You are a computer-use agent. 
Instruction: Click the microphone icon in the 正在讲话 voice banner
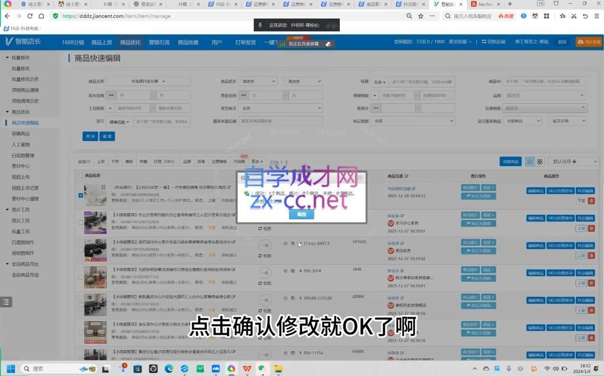point(261,25)
